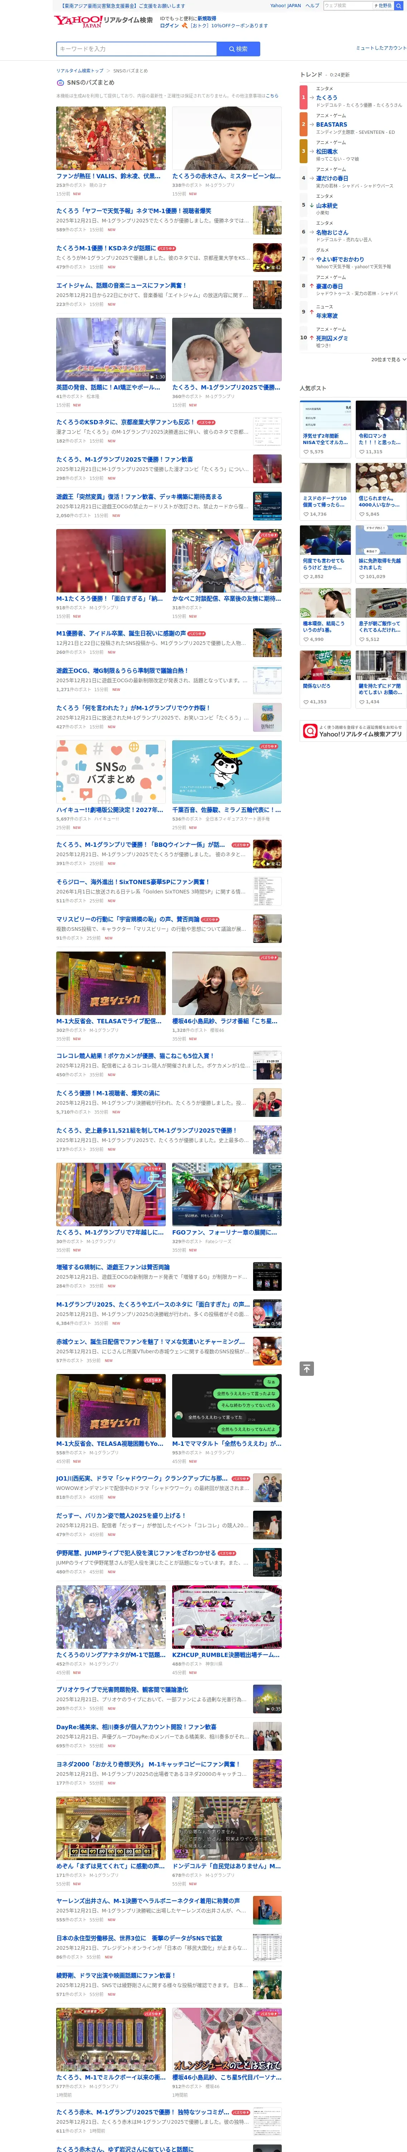This screenshot has width=407, height=2152.
Task: Play the 1:30 video thumbnail 英語の発音、話題に
Action: point(111,349)
